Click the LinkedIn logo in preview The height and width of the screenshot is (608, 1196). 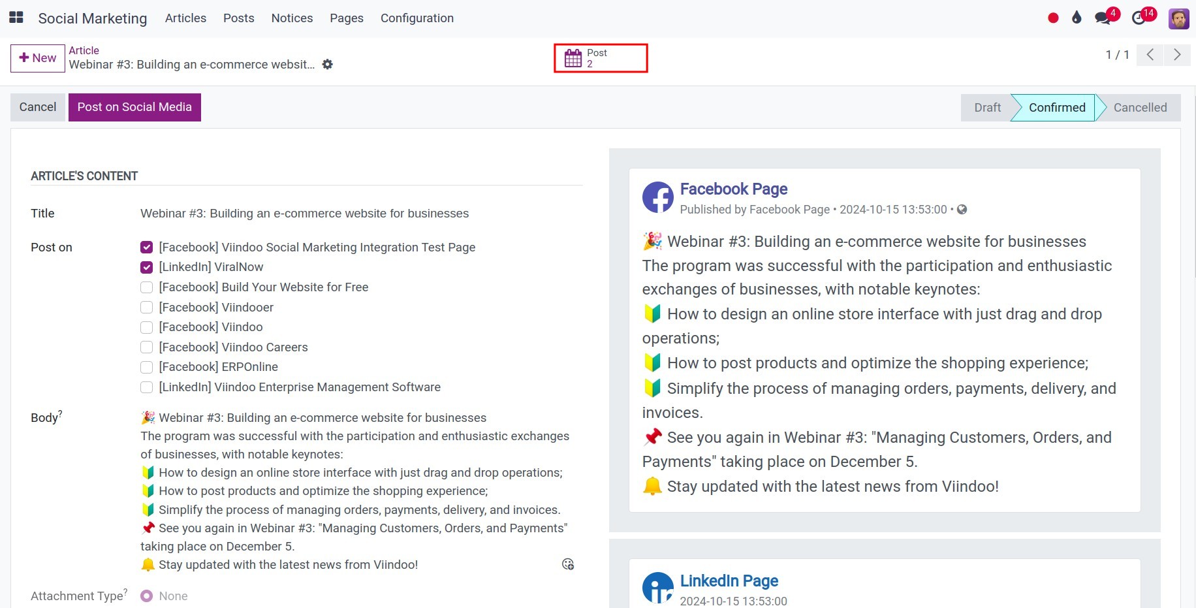pyautogui.click(x=657, y=588)
